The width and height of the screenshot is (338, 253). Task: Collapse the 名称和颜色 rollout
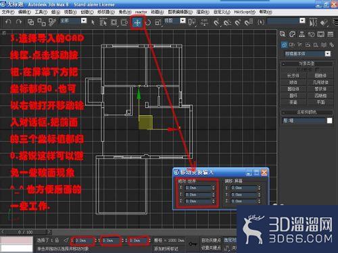(x=307, y=112)
